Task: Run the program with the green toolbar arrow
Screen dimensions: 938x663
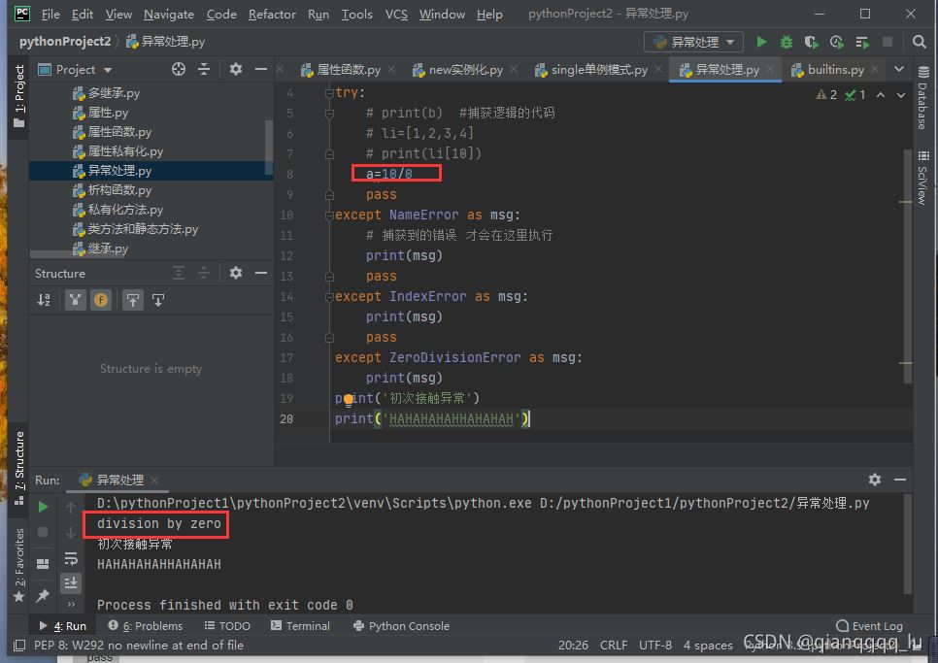Action: [761, 42]
